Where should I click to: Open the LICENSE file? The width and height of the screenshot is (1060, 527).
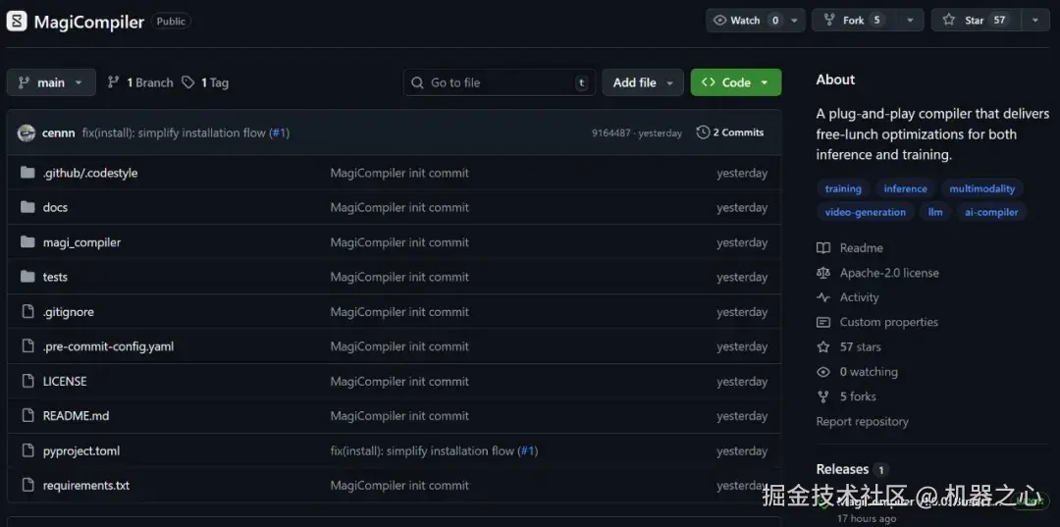click(64, 381)
